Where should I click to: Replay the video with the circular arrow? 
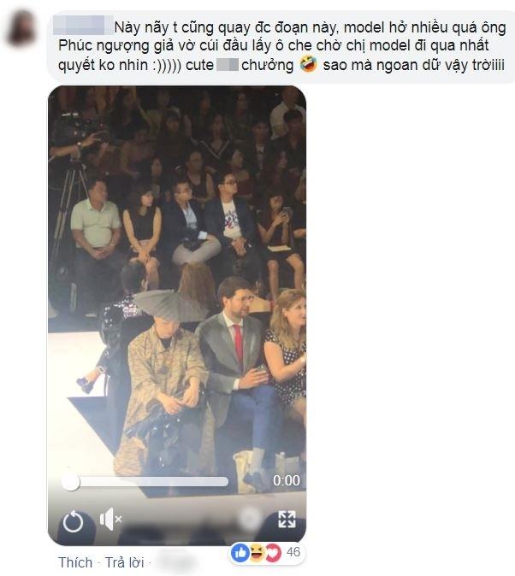[73, 521]
